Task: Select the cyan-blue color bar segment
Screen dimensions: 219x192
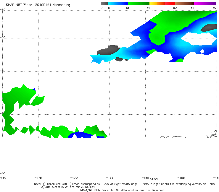Action: pos(118,4)
